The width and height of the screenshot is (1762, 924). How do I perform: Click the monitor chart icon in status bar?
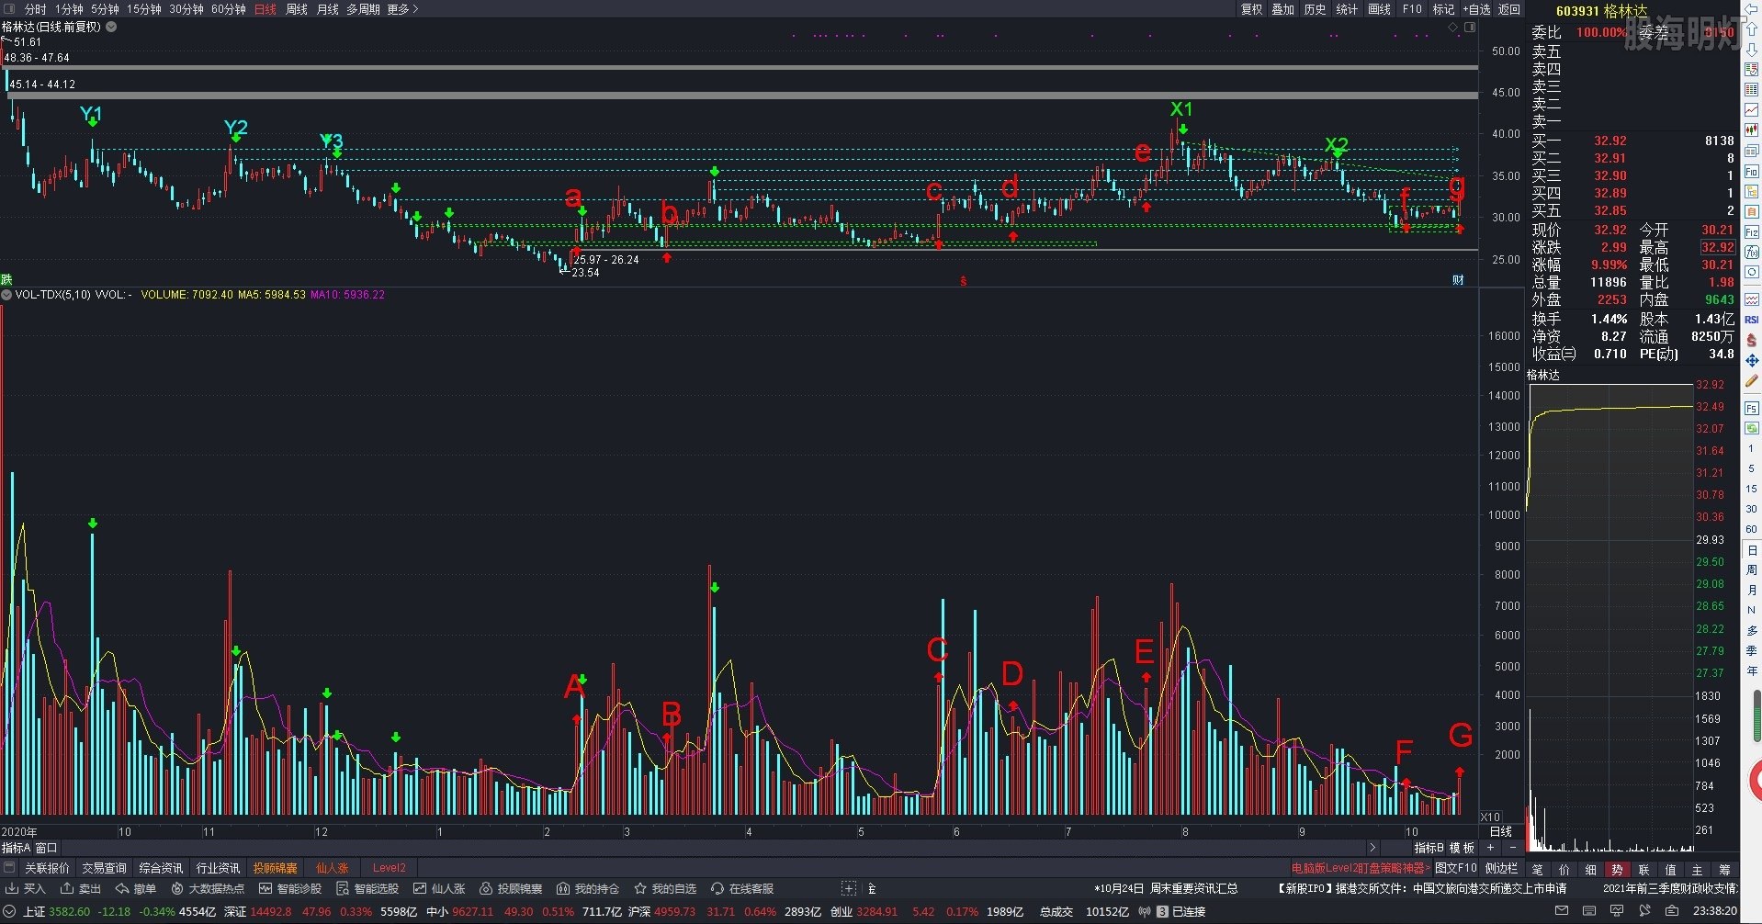(1617, 911)
